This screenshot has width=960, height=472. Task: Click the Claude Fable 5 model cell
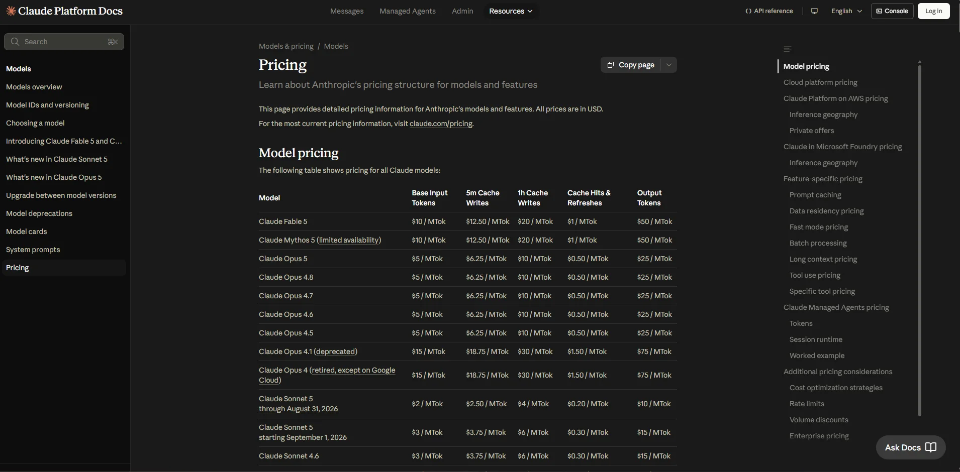[283, 221]
